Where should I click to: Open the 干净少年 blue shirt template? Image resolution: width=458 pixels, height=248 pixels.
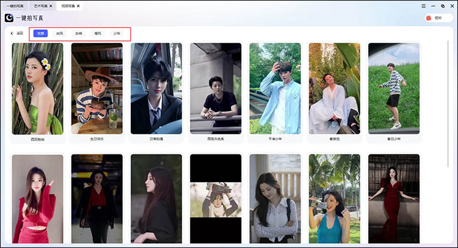point(275,89)
